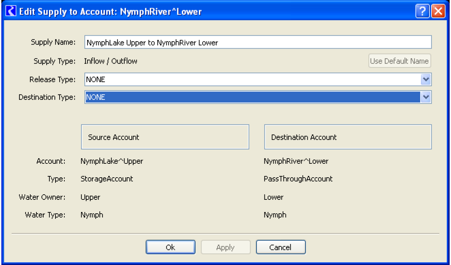Select the NymphRiver^Lower destination account name
Screen dimensions: 451x265
point(296,161)
